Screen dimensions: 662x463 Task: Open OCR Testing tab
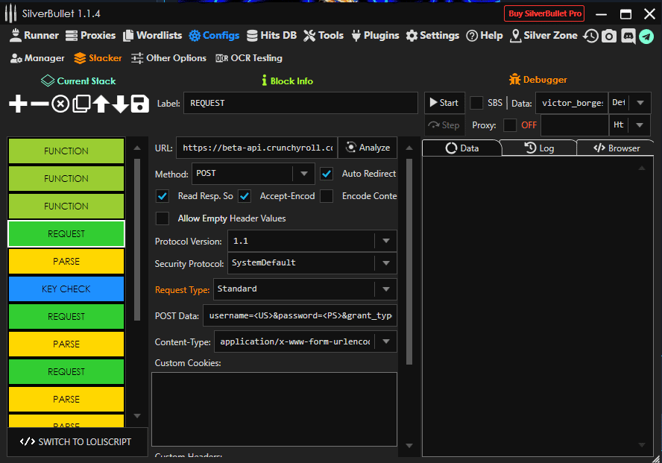249,58
